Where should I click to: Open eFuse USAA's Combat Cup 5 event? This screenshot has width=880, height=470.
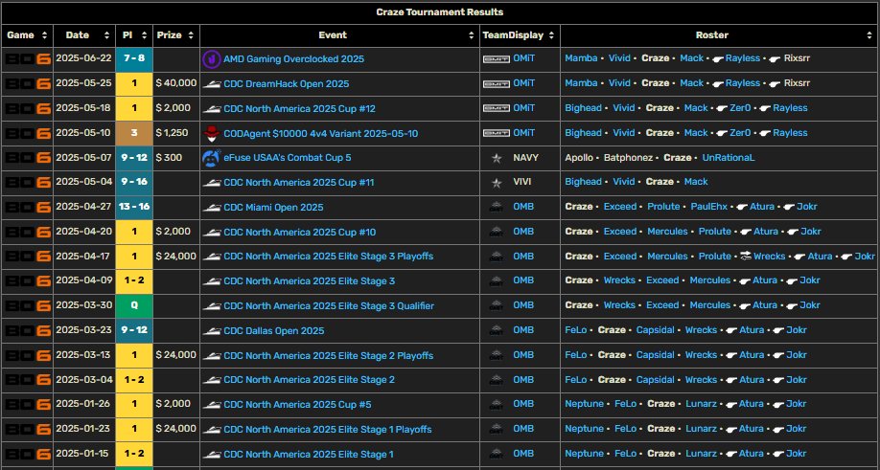[x=288, y=157]
